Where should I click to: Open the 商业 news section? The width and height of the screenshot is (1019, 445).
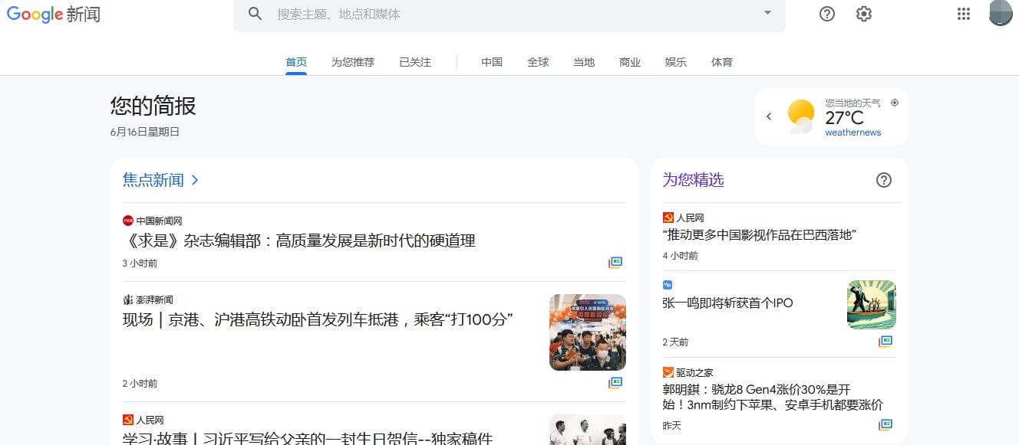pyautogui.click(x=629, y=62)
